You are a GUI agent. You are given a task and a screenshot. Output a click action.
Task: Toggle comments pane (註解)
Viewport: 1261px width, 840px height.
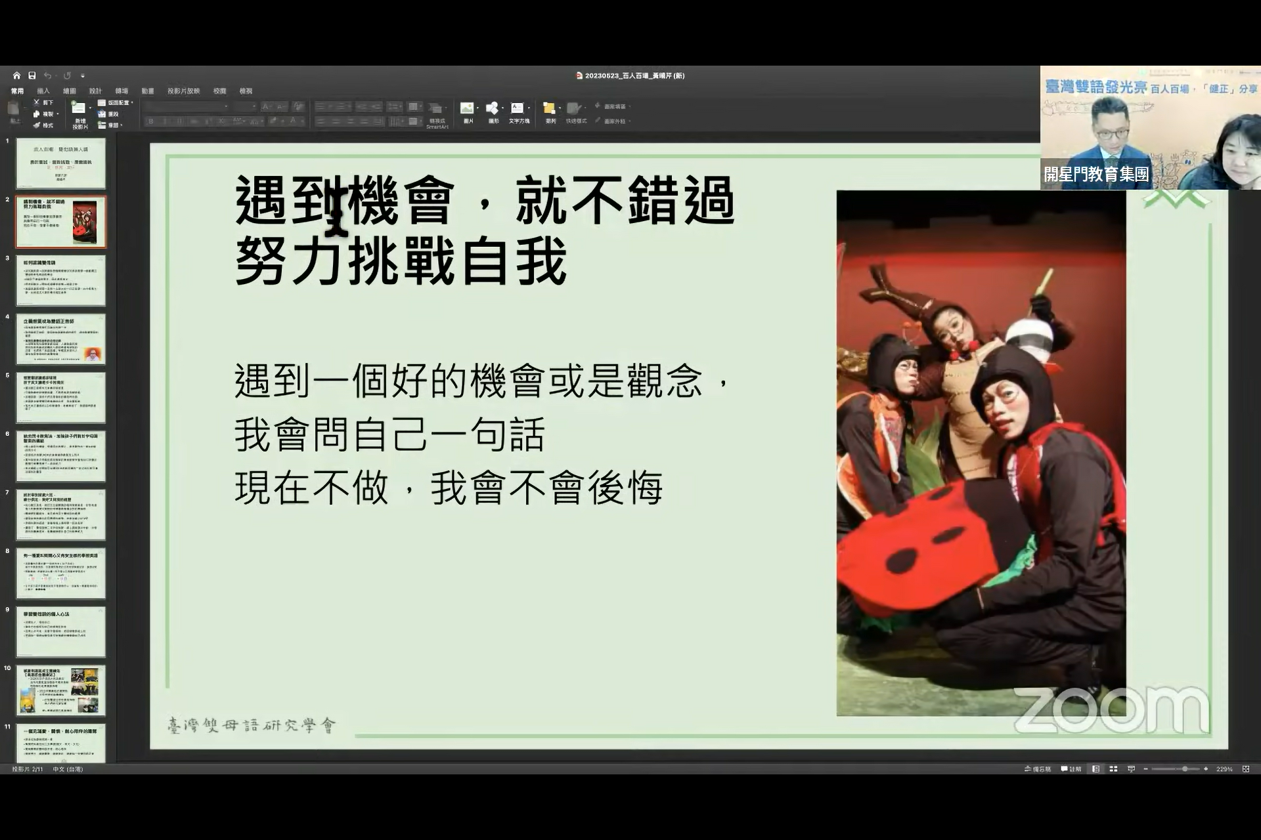[1071, 768]
